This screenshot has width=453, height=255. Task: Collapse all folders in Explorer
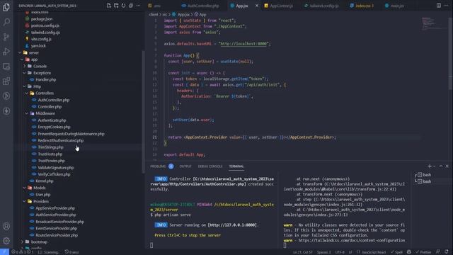pyautogui.click(x=131, y=6)
